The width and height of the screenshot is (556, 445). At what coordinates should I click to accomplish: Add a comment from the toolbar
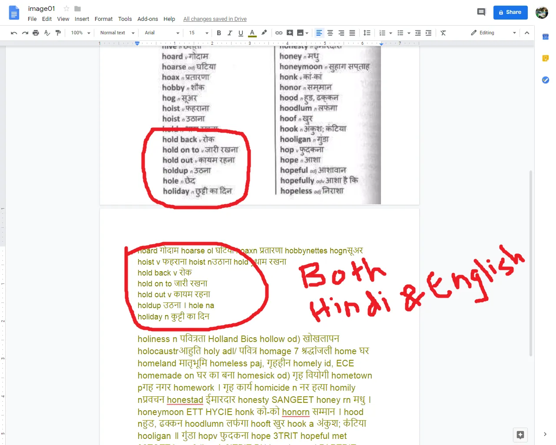click(x=290, y=33)
